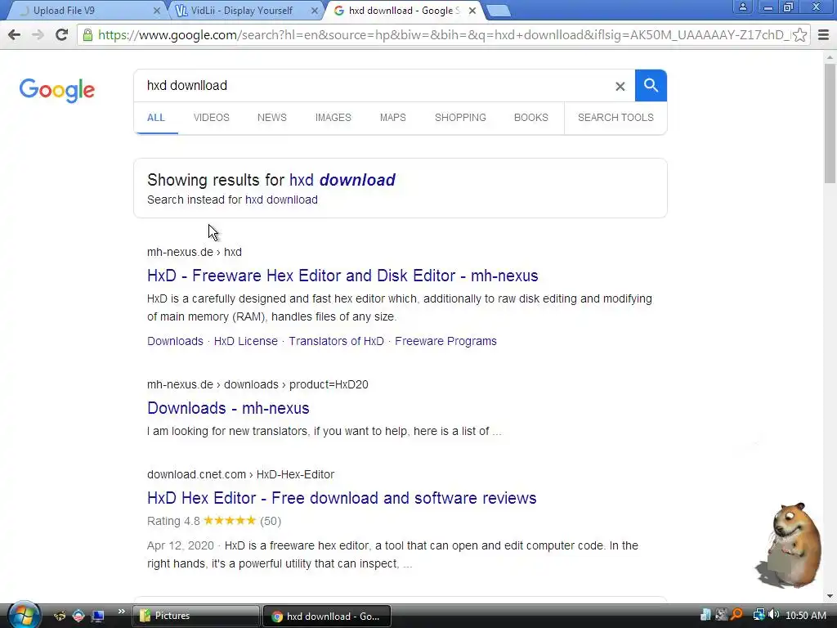Click the Google logo
837x628 pixels.
57,90
